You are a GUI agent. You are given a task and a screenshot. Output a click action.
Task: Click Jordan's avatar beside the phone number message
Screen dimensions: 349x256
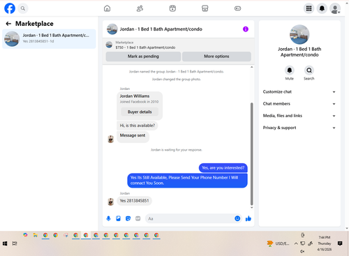[x=110, y=202]
